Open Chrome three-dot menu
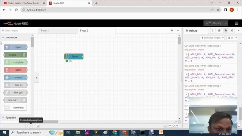The height and width of the screenshot is (136, 242). tap(238, 10)
